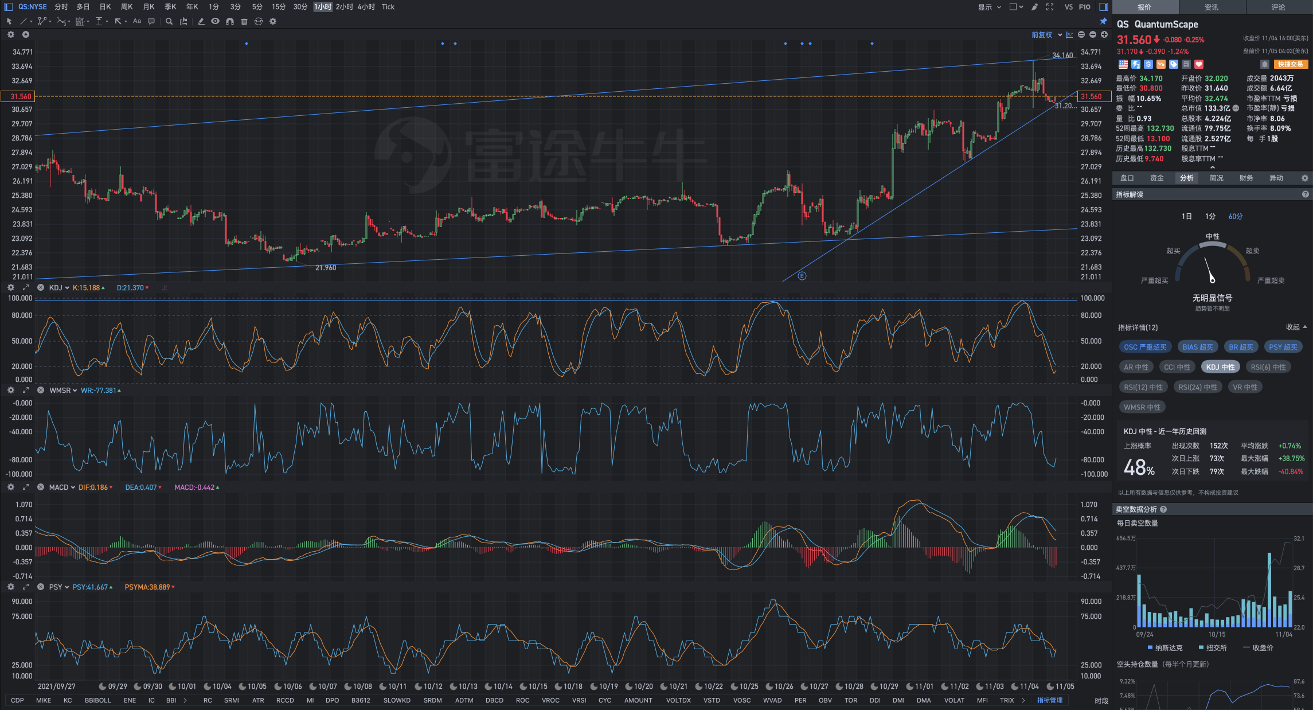Viewport: 1313px width, 710px height.
Task: Open the 显示 display dropdown
Action: tap(989, 7)
